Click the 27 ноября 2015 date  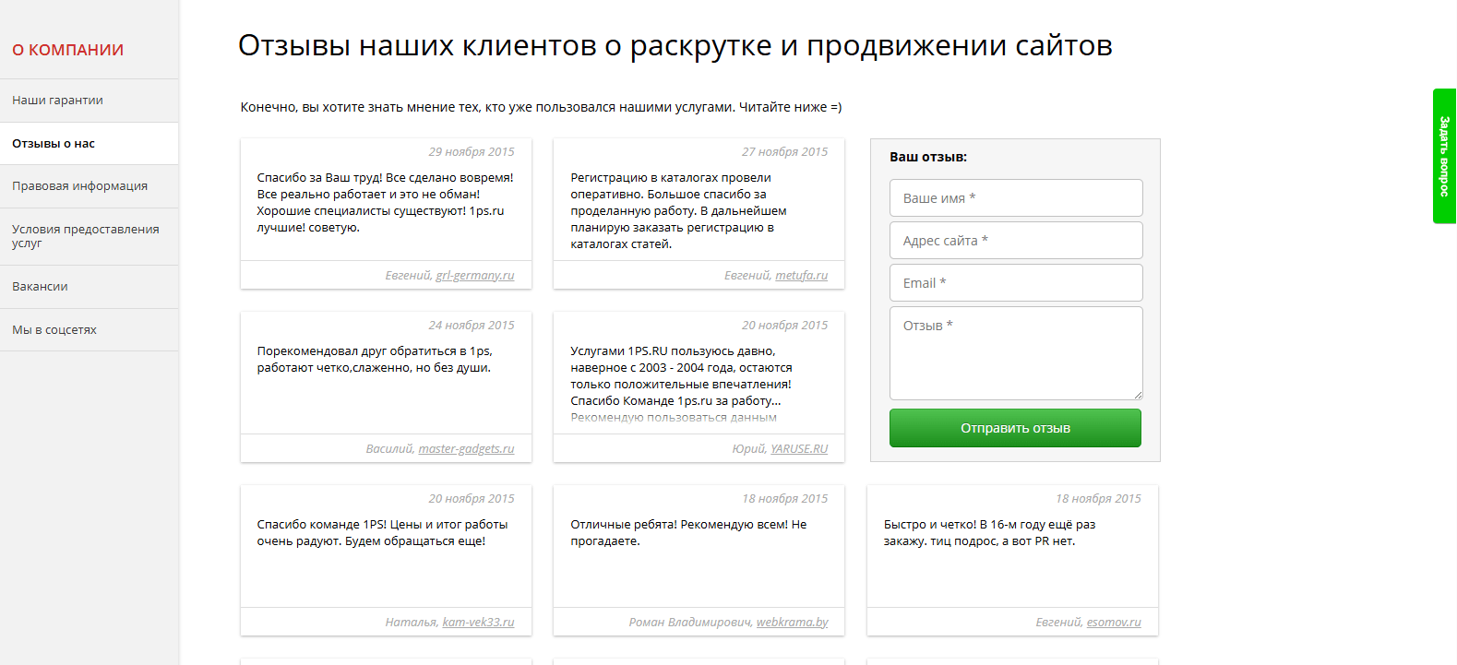(785, 152)
